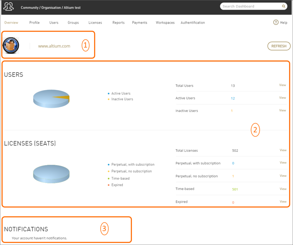Open the www.altium.com link

[x=54, y=46]
